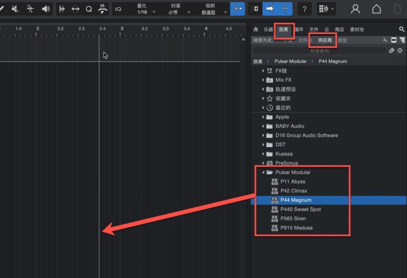Image resolution: width=407 pixels, height=278 pixels.
Task: Activate the Listen tool speaker icon
Action: (46, 9)
